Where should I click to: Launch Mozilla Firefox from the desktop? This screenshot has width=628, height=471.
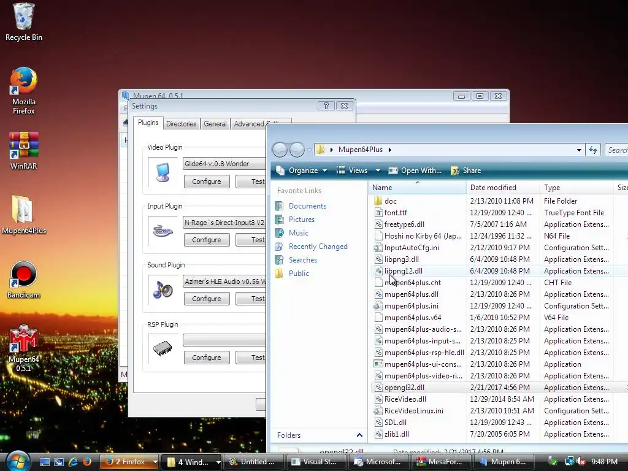click(24, 91)
